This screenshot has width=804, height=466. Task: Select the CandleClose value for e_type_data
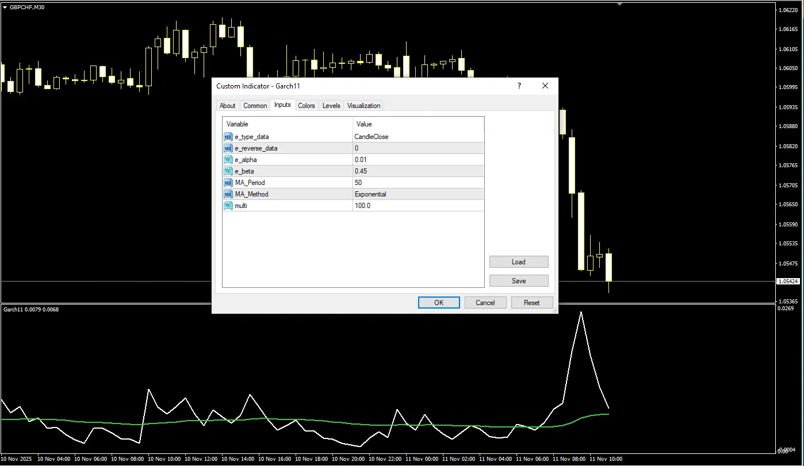372,137
